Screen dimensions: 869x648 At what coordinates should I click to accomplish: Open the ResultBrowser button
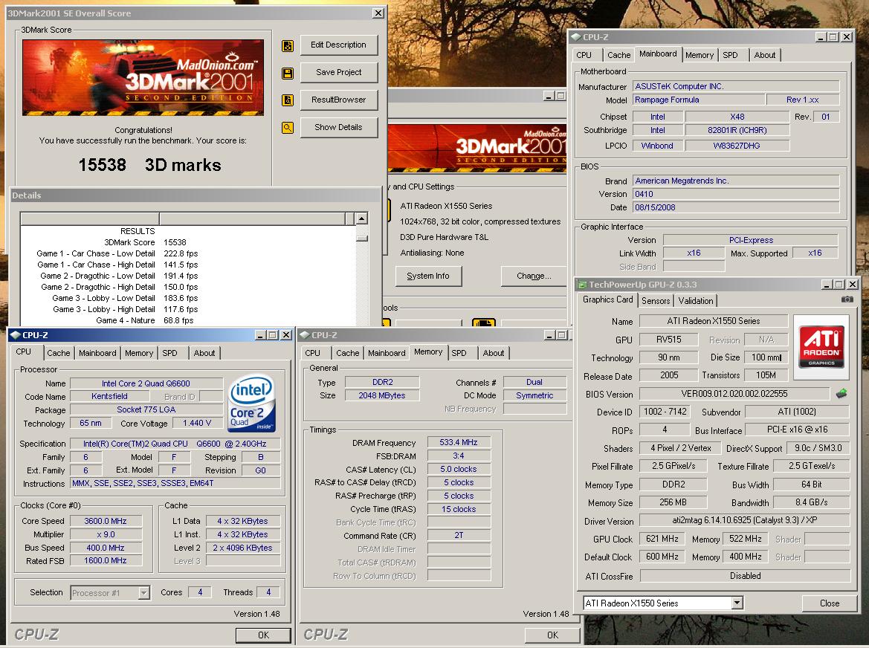[x=339, y=100]
